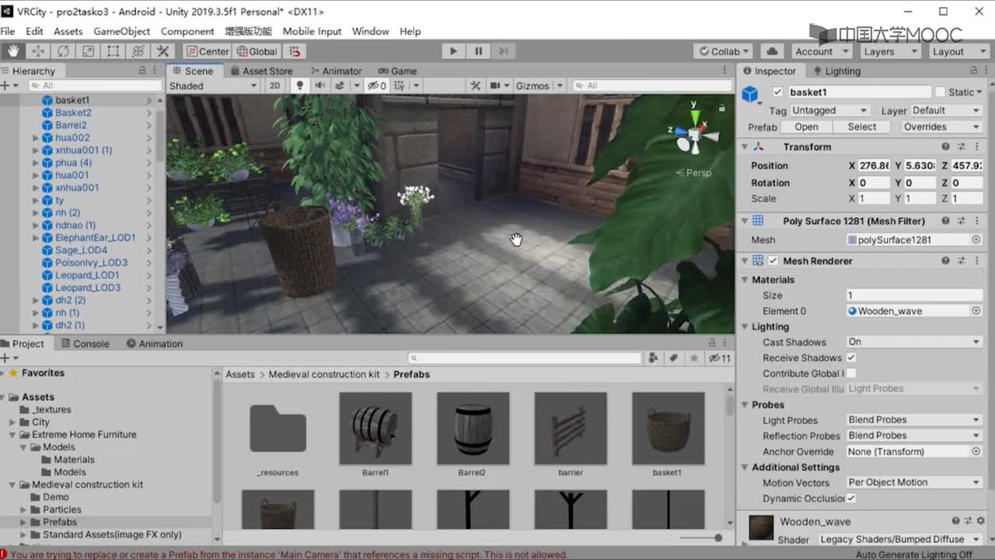Open custom editor tools wrench icon
This screenshot has width=995, height=560.
[163, 51]
